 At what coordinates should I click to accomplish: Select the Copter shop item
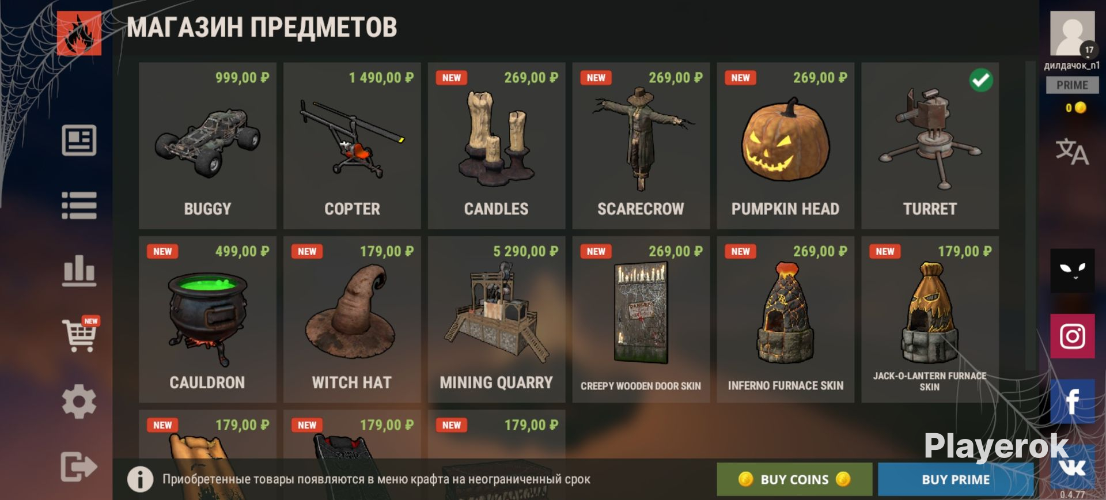coord(352,146)
